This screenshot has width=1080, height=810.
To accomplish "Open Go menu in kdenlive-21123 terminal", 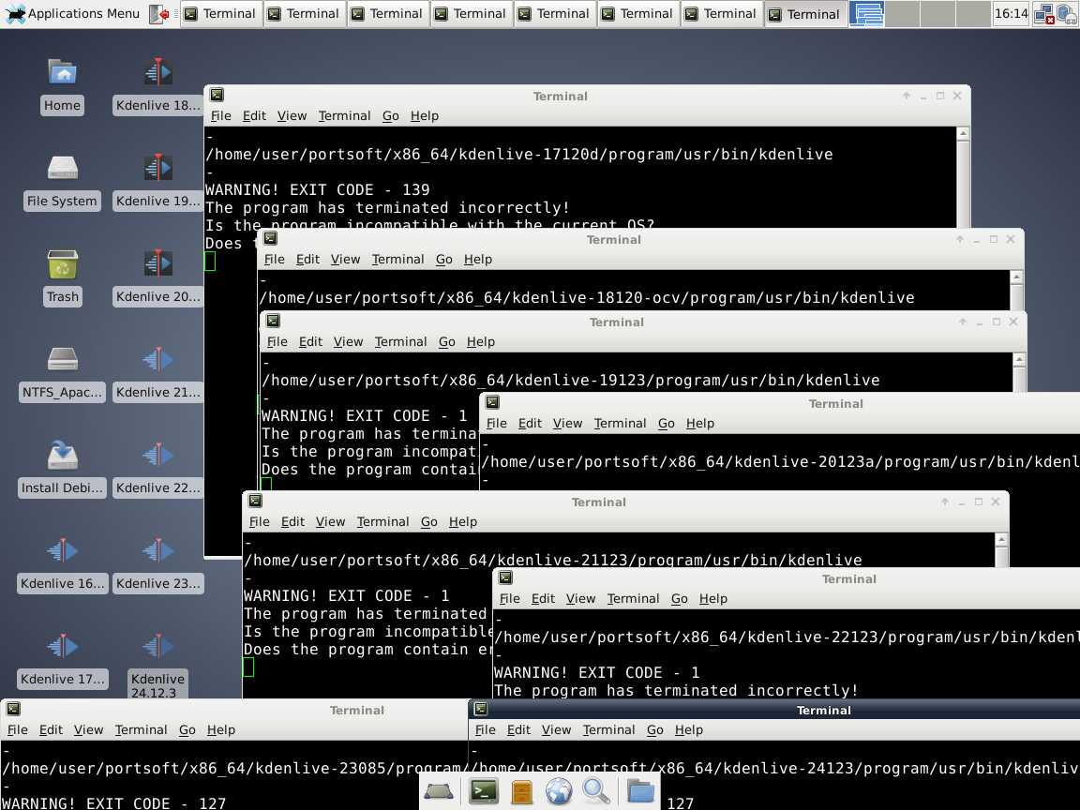I will click(429, 521).
